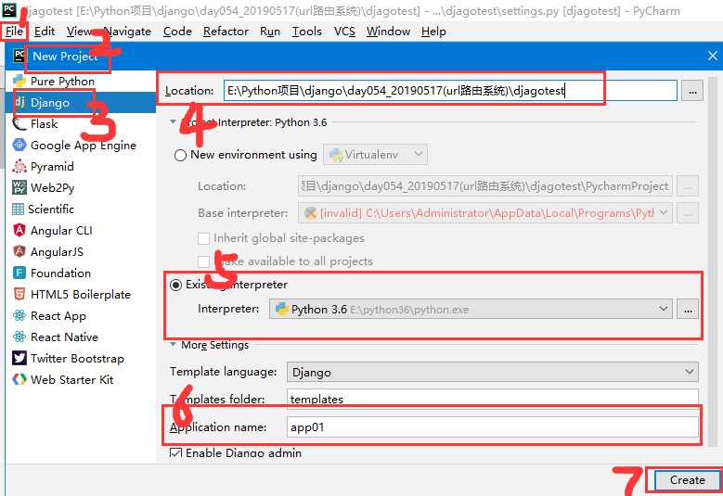Open the Code menu
723x496 pixels.
pos(177,32)
